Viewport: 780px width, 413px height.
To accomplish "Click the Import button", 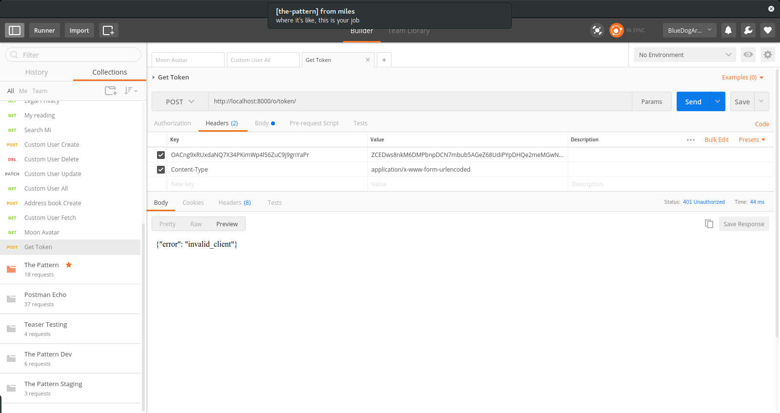I will click(x=79, y=30).
